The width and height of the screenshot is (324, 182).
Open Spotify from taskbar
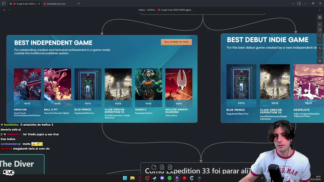(170, 178)
